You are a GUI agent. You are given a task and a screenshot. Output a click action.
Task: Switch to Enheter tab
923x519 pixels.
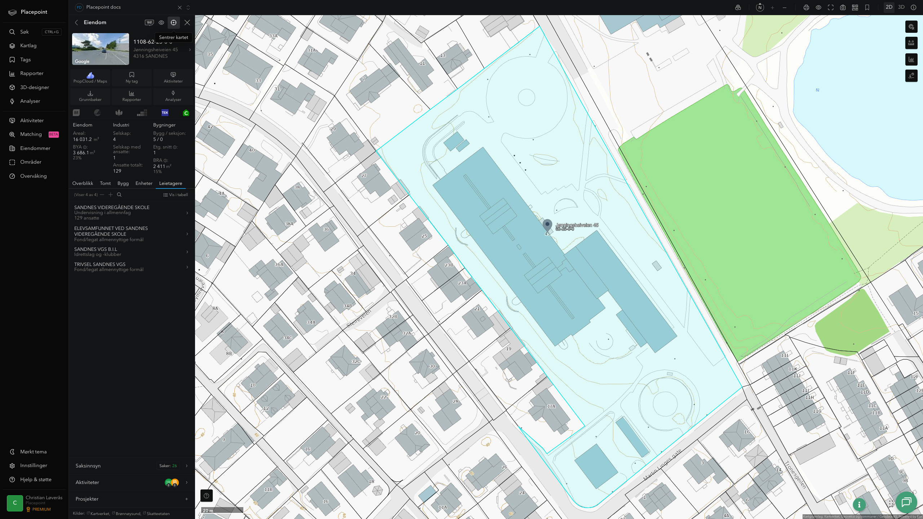pos(144,183)
